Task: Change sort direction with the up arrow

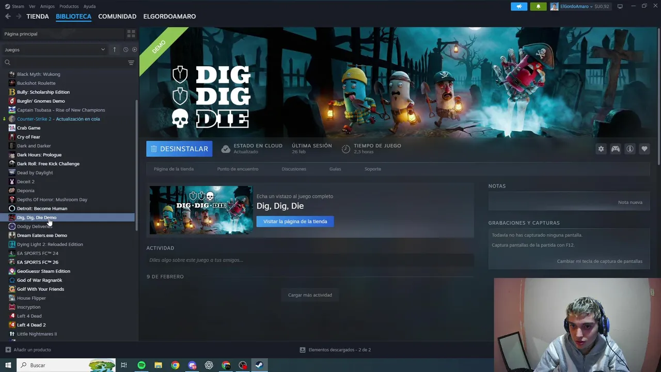Action: click(114, 50)
